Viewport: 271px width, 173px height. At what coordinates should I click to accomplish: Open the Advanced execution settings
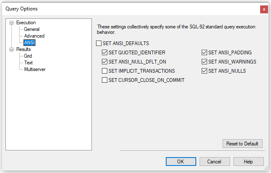tap(34, 36)
